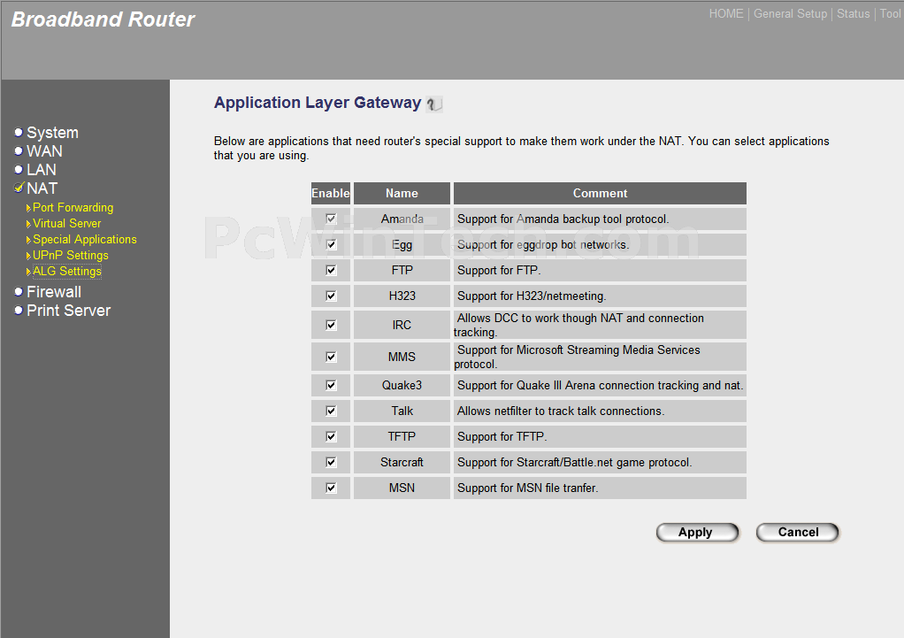Open General Setup from top navigation

pos(790,14)
